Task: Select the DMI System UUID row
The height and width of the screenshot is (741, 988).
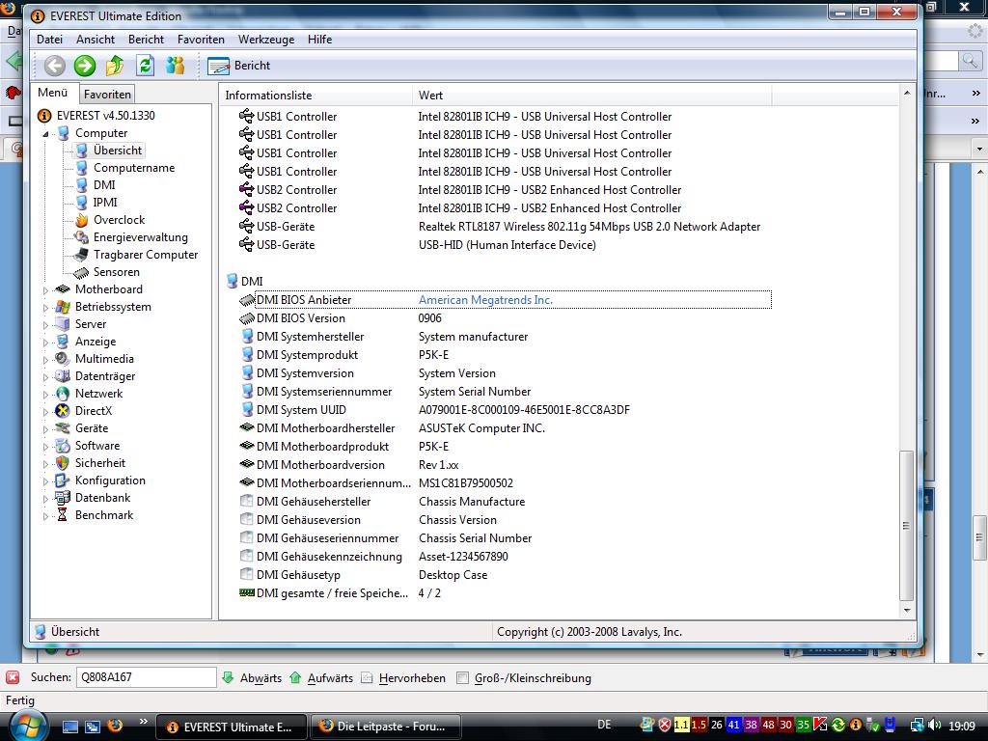Action: click(x=504, y=409)
